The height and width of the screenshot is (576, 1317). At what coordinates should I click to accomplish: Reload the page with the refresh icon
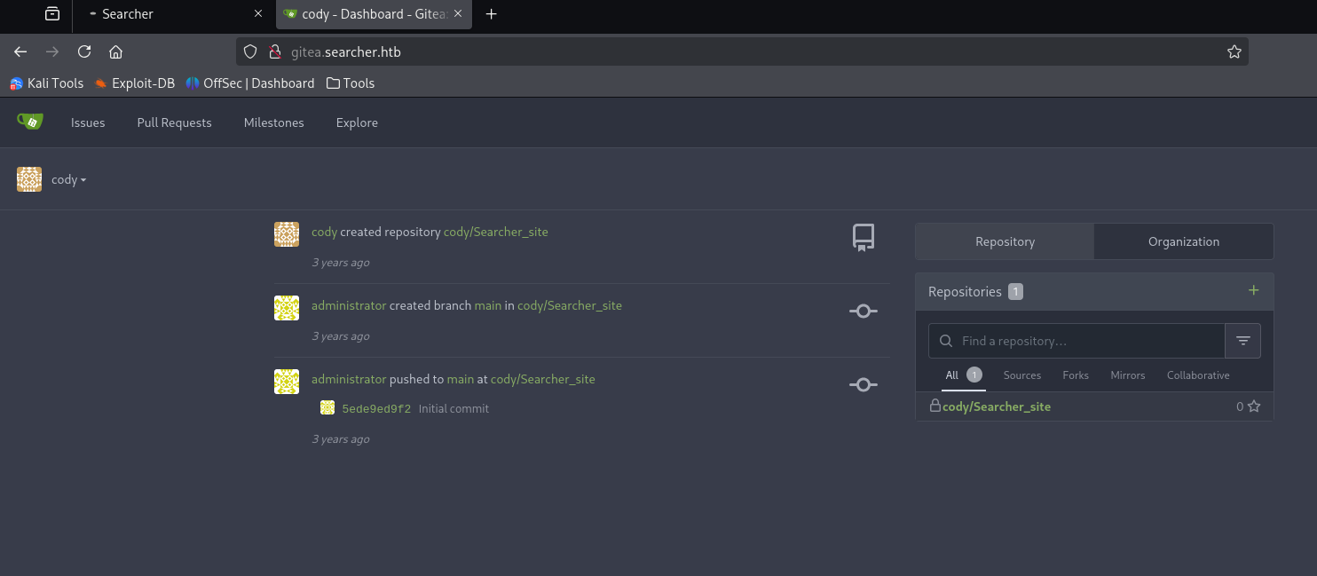click(x=84, y=51)
